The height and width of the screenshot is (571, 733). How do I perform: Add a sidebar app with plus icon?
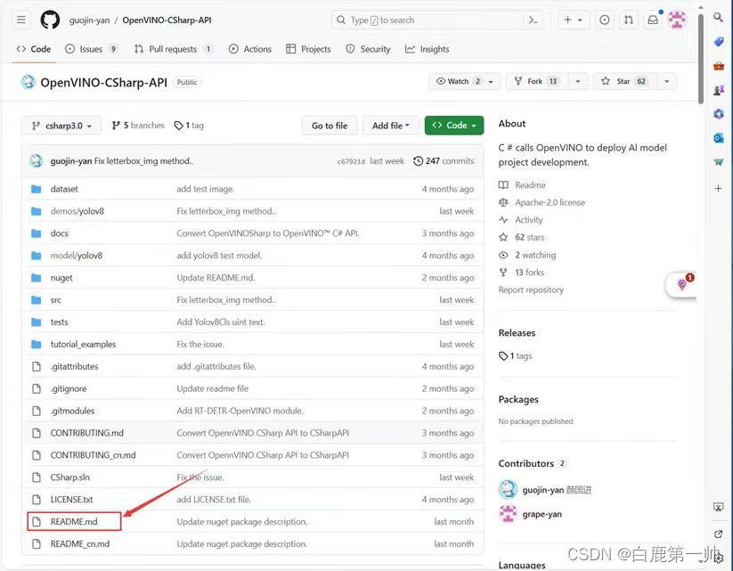click(x=719, y=189)
